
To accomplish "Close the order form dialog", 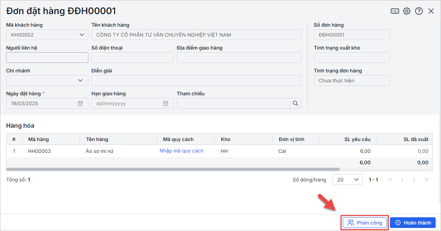I will (431, 11).
